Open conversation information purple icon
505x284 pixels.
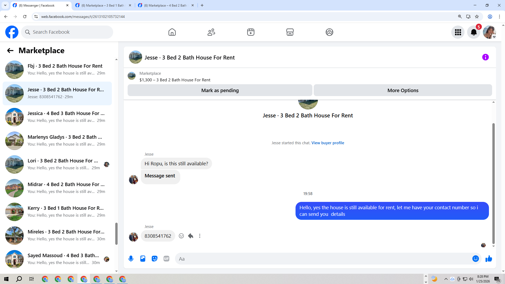pyautogui.click(x=485, y=57)
